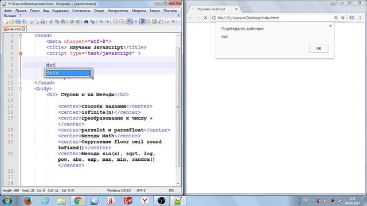
Task: Click the Chrome address bar URL
Action: 248,18
